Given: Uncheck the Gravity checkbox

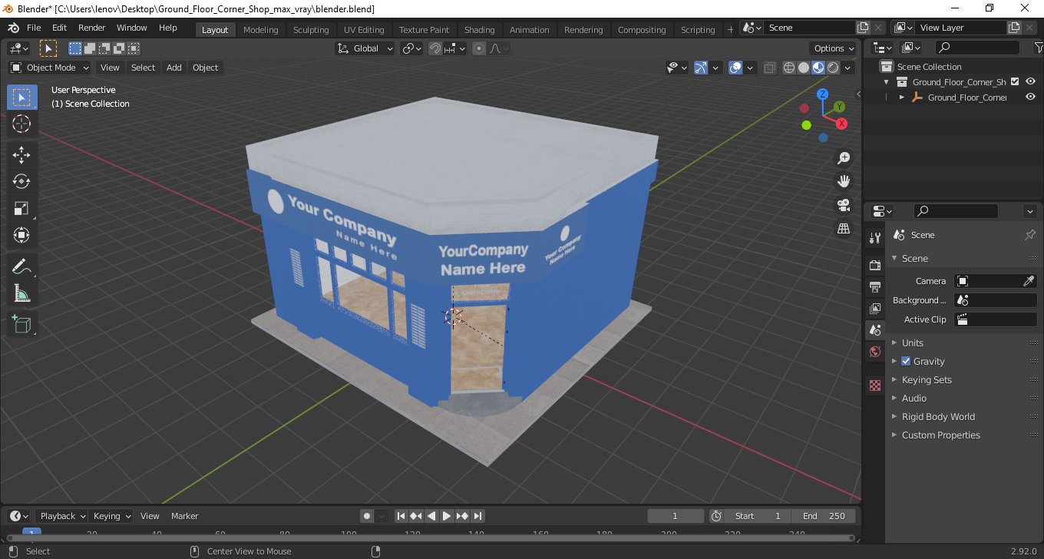Looking at the screenshot, I should [906, 362].
